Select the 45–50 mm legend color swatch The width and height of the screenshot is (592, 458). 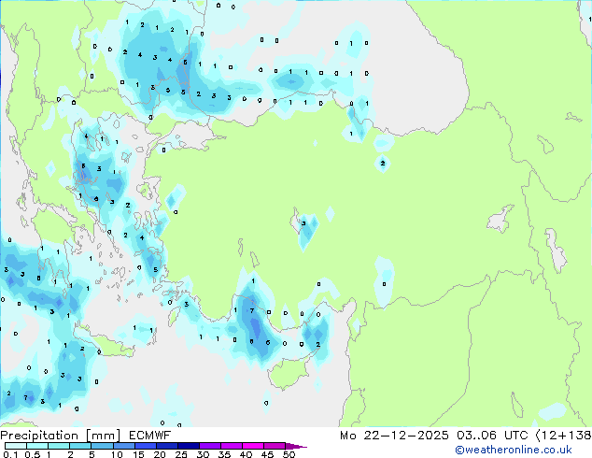pyautogui.click(x=275, y=446)
